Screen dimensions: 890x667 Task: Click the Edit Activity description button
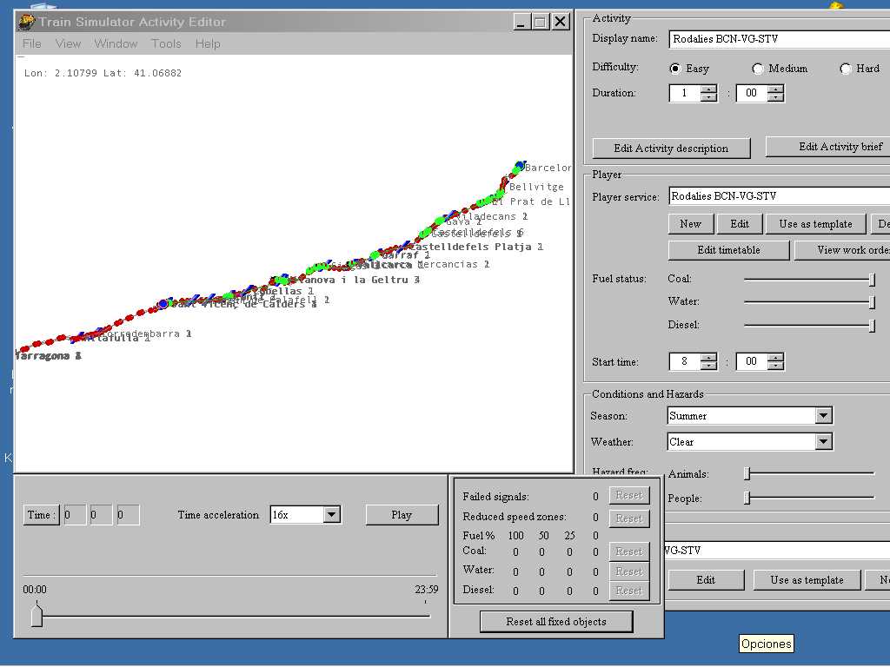coord(671,149)
